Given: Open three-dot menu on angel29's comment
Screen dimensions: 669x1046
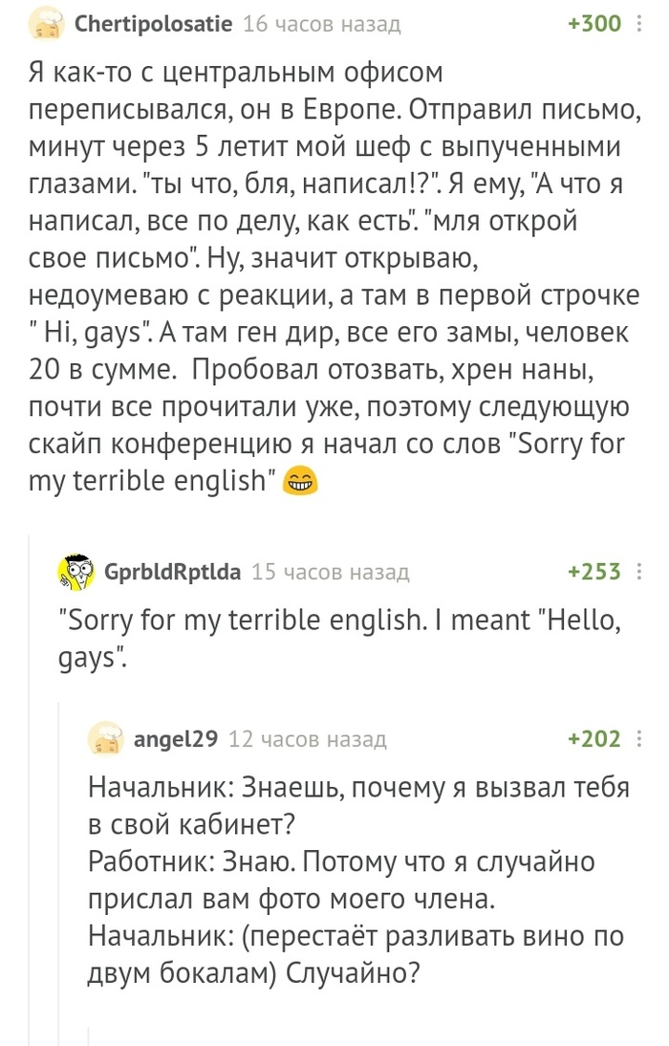Looking at the screenshot, I should [639, 739].
